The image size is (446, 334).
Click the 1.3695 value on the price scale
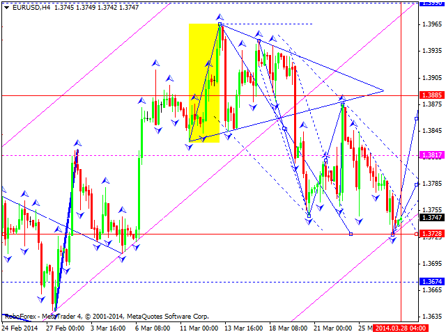(433, 264)
